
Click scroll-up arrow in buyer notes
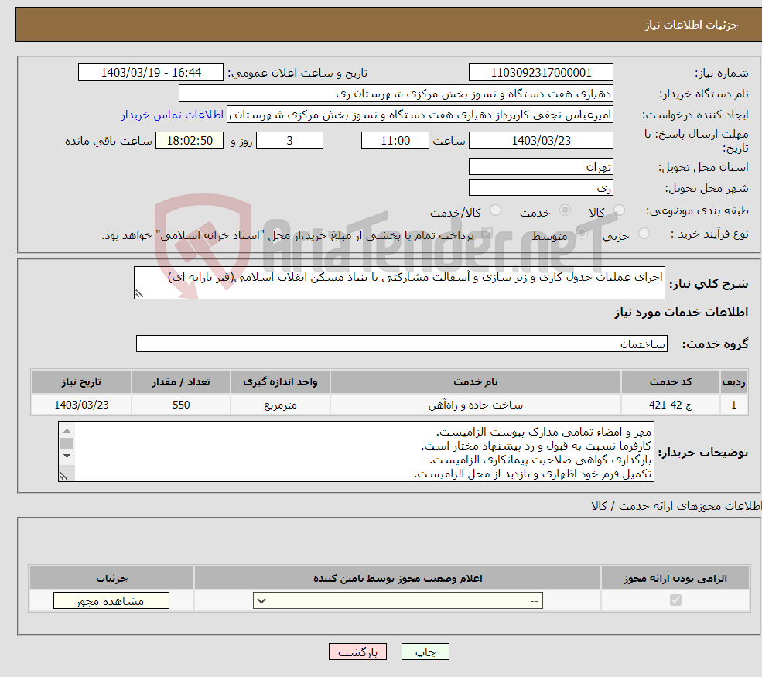[x=67, y=430]
